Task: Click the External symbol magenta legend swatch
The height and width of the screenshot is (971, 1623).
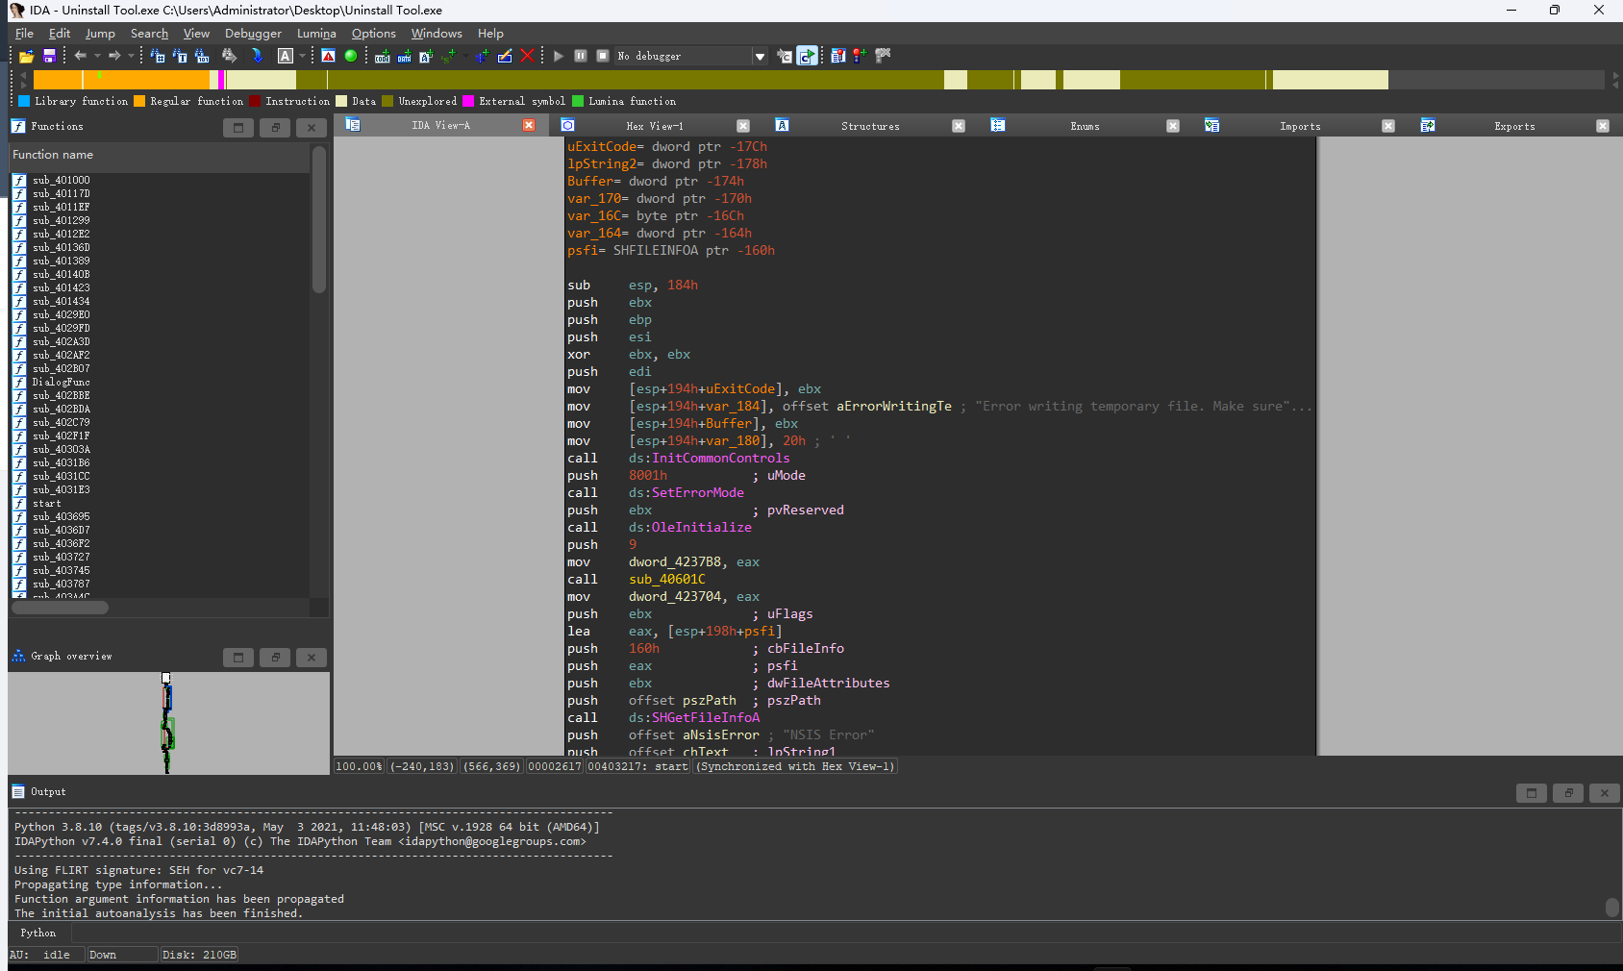Action: coord(468,101)
